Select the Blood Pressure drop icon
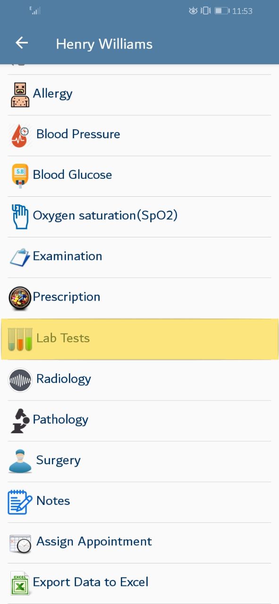Viewport: 279px width, 604px height. click(x=20, y=135)
